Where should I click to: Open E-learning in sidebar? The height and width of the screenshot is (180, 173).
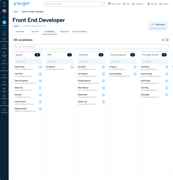click(x=4, y=76)
